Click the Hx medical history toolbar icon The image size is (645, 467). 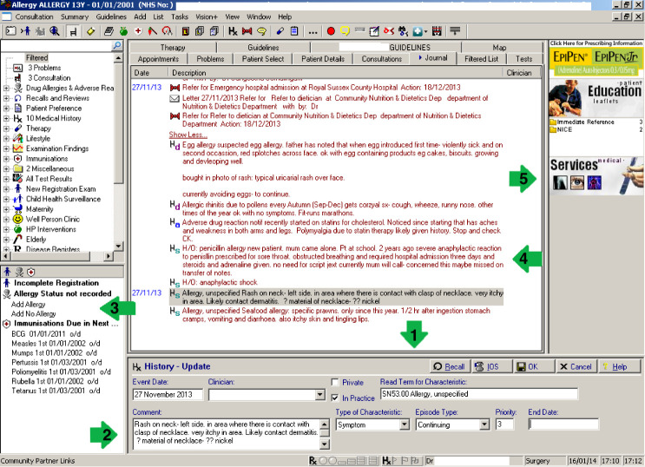(x=233, y=31)
